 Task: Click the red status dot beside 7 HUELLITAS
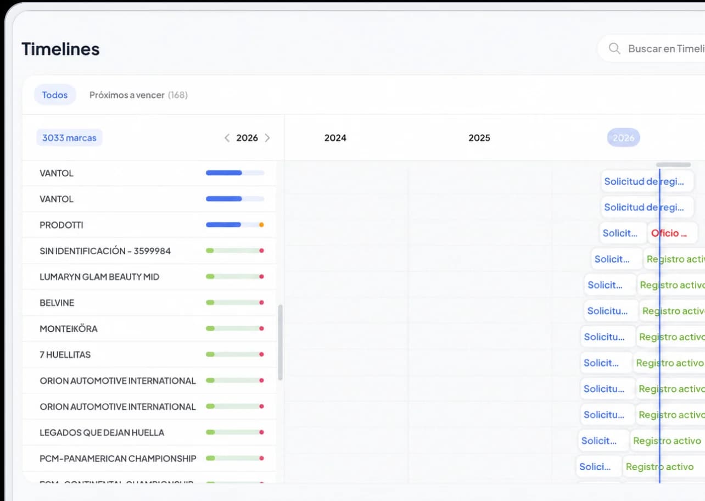point(261,354)
